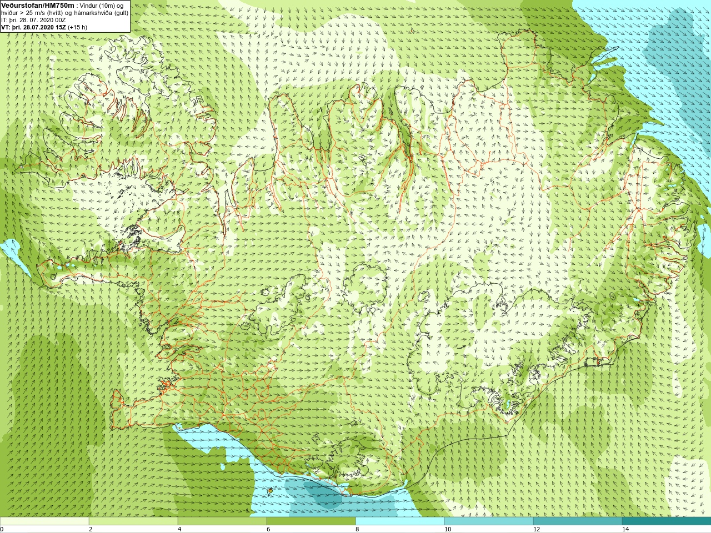The width and height of the screenshot is (711, 533).
Task: Click the light green 2–4 m/s legend swatch
Action: tap(133, 521)
